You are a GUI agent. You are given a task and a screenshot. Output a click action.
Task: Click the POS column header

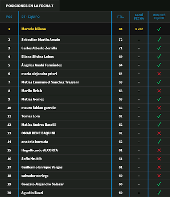coord(9,17)
